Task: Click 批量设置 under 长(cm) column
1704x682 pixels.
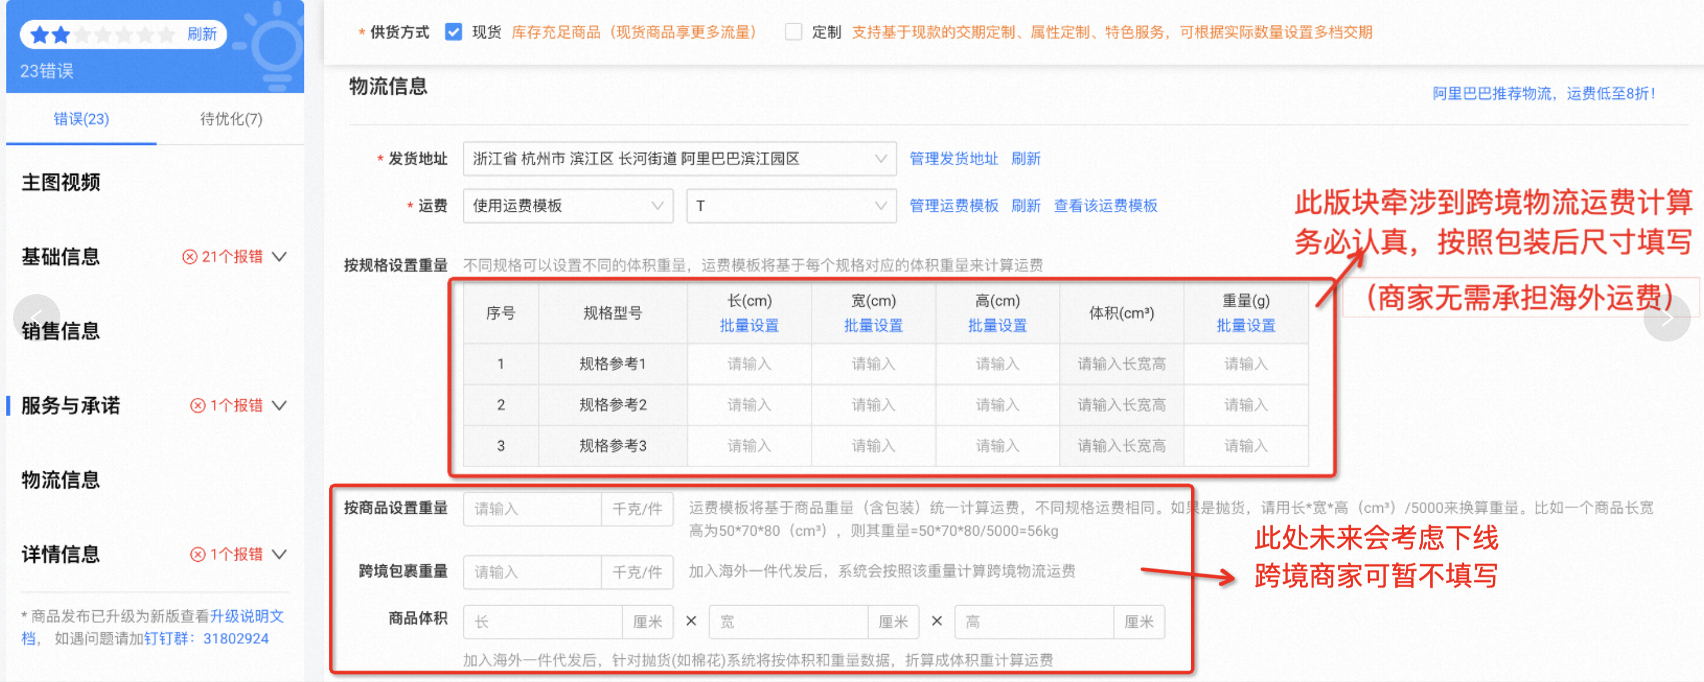Action: pyautogui.click(x=749, y=326)
